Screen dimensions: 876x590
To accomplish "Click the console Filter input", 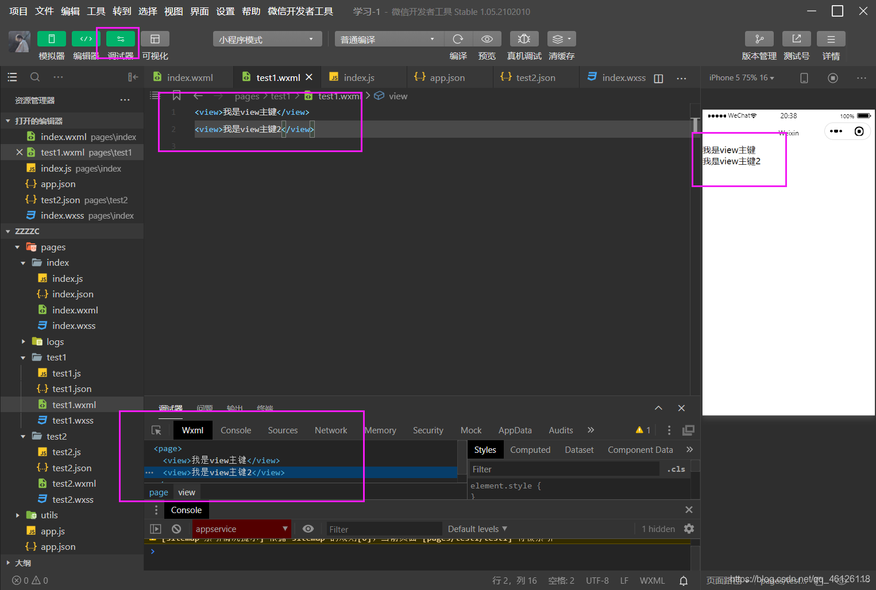I will click(384, 529).
